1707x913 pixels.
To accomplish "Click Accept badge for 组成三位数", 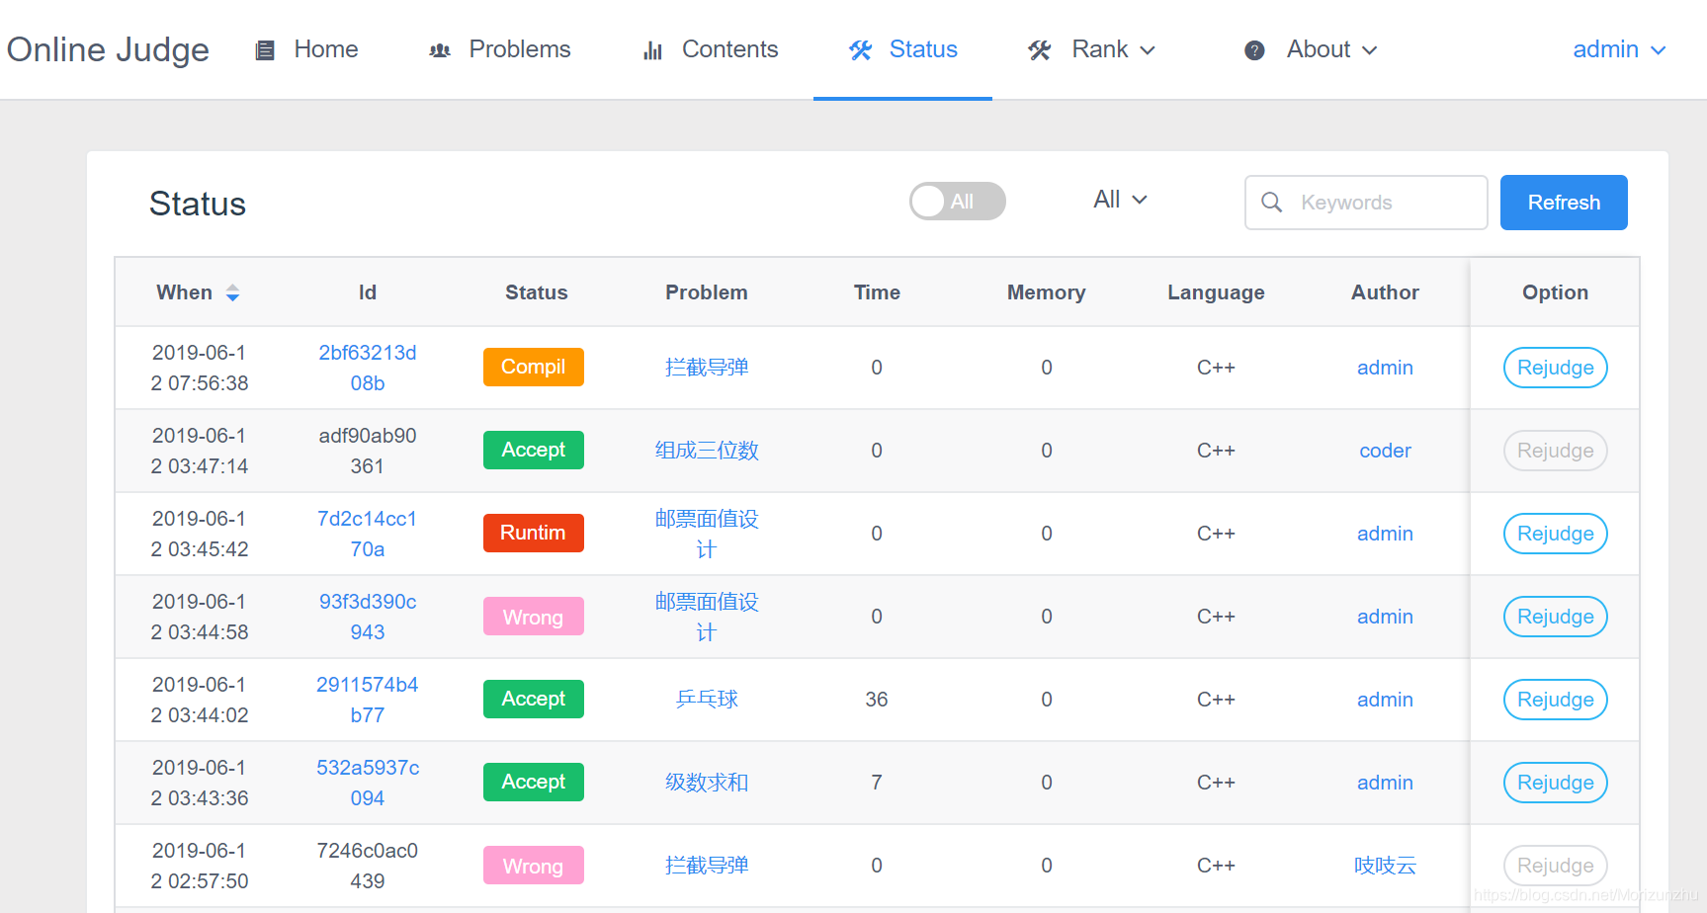I will click(534, 450).
